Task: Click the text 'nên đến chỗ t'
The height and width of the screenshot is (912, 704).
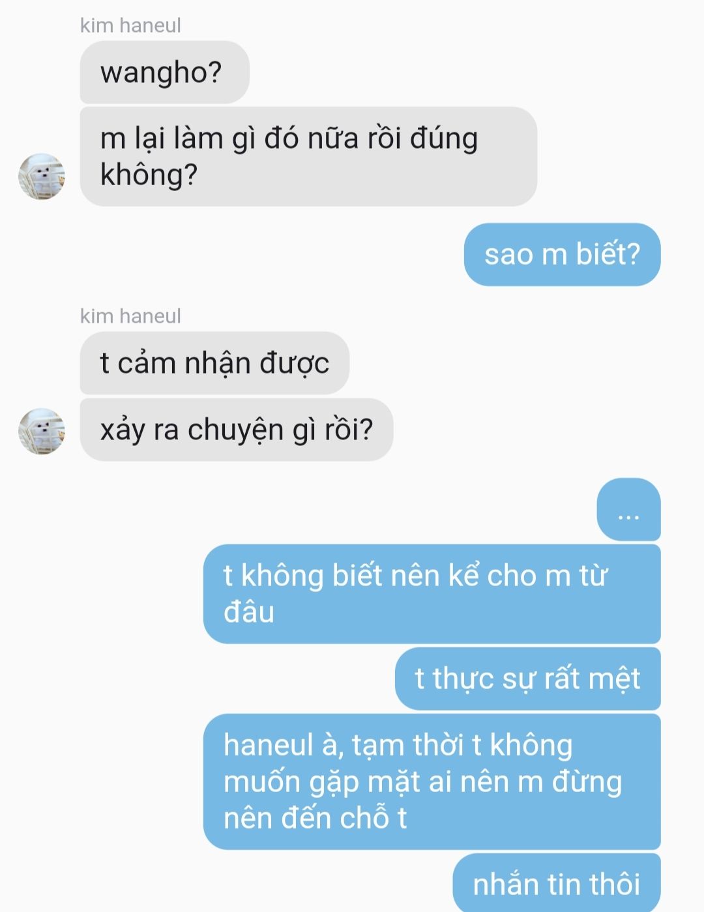Action: pyautogui.click(x=315, y=818)
